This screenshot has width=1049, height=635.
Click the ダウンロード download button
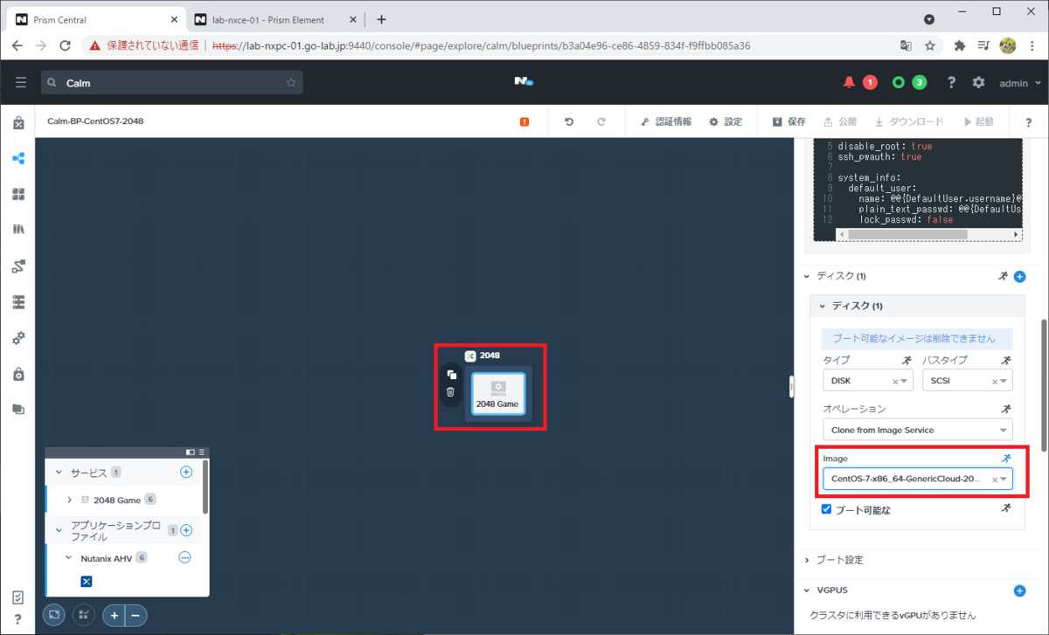pos(909,122)
